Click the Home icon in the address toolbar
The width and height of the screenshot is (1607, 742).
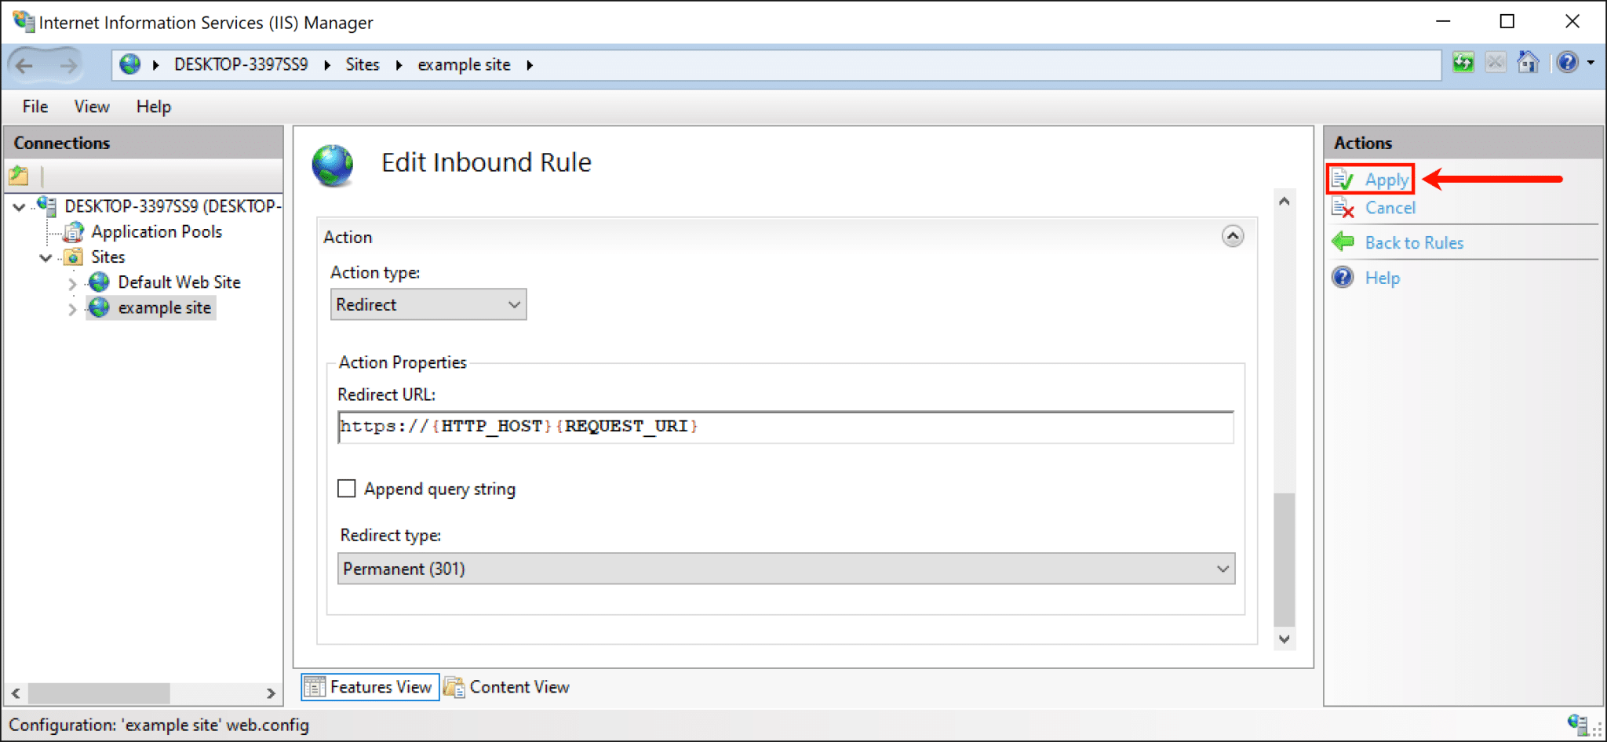1528,61
